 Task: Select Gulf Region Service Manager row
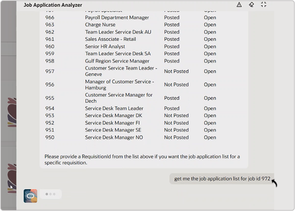point(131,61)
